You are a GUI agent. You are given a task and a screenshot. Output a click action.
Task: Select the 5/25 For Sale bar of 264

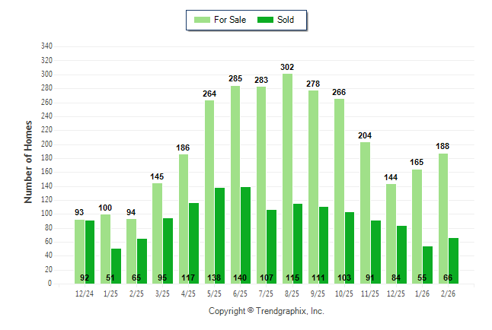point(209,192)
